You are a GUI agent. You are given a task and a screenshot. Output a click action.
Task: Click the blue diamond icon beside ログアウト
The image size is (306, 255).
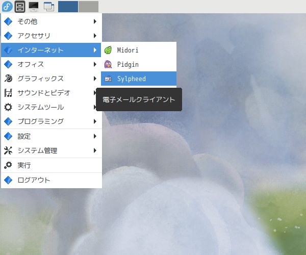point(8,180)
